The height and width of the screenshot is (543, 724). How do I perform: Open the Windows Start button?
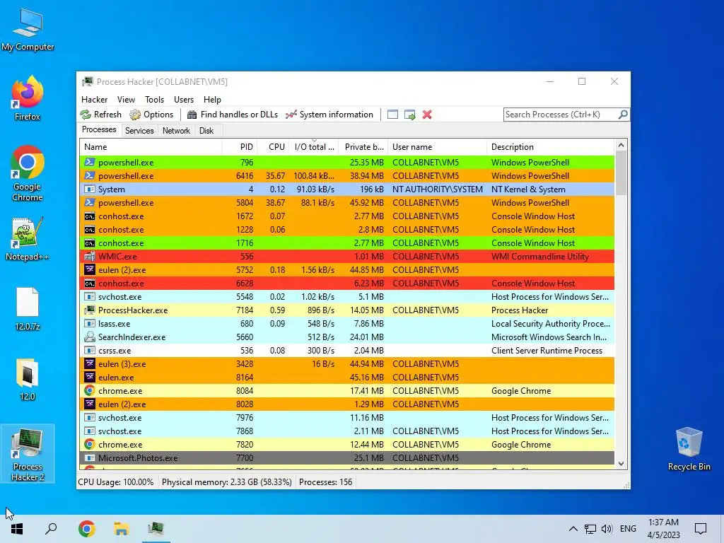pyautogui.click(x=17, y=529)
